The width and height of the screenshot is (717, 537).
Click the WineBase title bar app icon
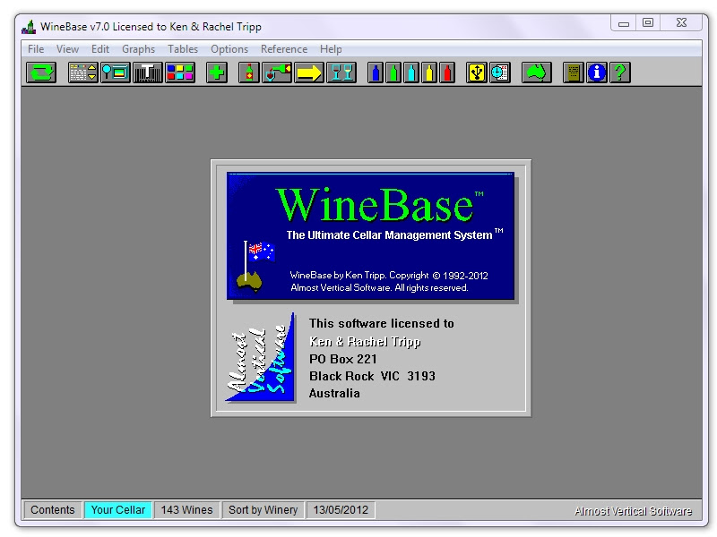(29, 27)
